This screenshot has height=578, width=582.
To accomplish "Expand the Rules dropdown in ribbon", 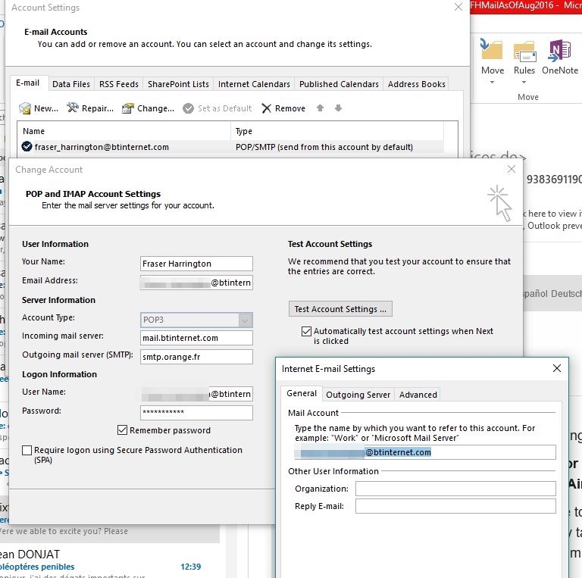I will [x=524, y=82].
